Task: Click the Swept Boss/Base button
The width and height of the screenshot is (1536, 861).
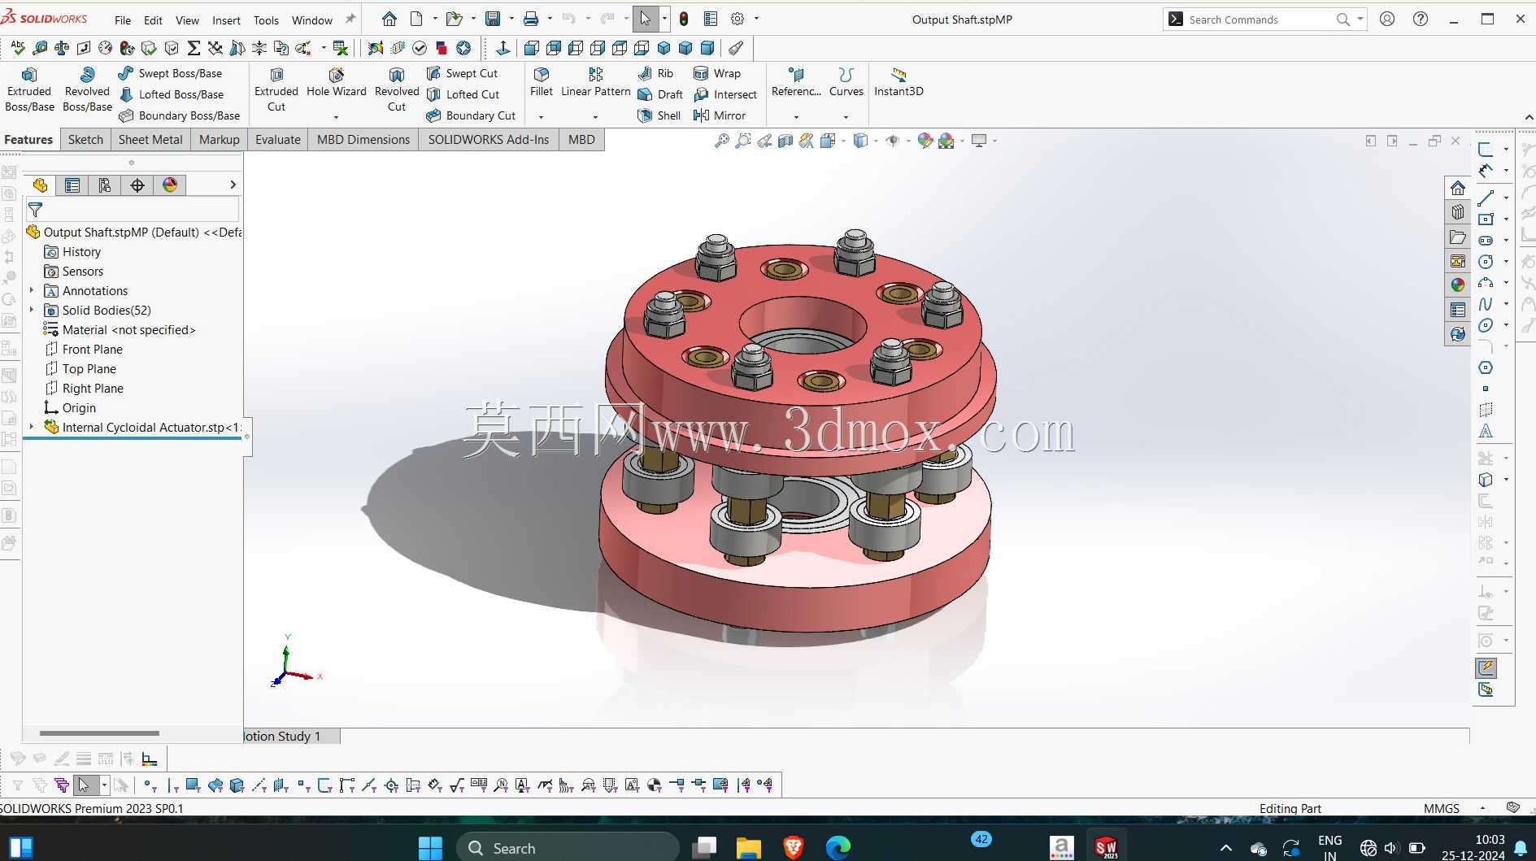Action: [x=170, y=73]
